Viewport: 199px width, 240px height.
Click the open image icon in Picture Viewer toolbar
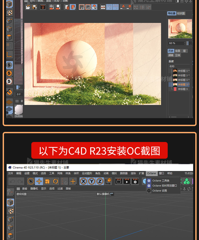click(x=28, y=7)
